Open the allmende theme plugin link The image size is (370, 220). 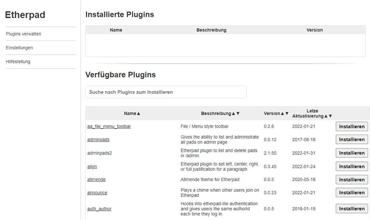pos(96,179)
